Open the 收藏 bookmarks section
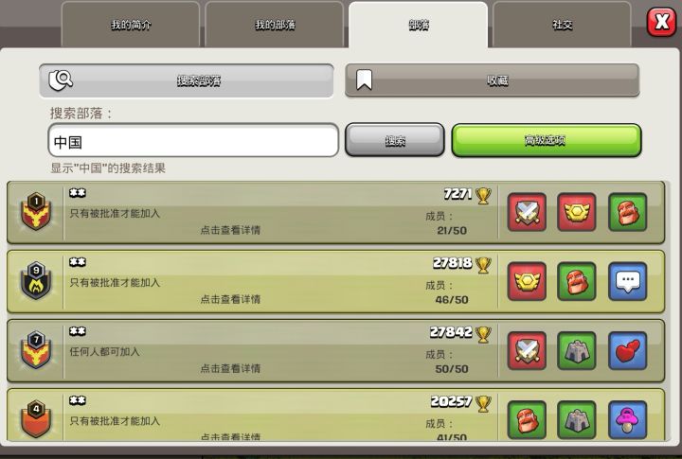This screenshot has width=682, height=459. 493,80
